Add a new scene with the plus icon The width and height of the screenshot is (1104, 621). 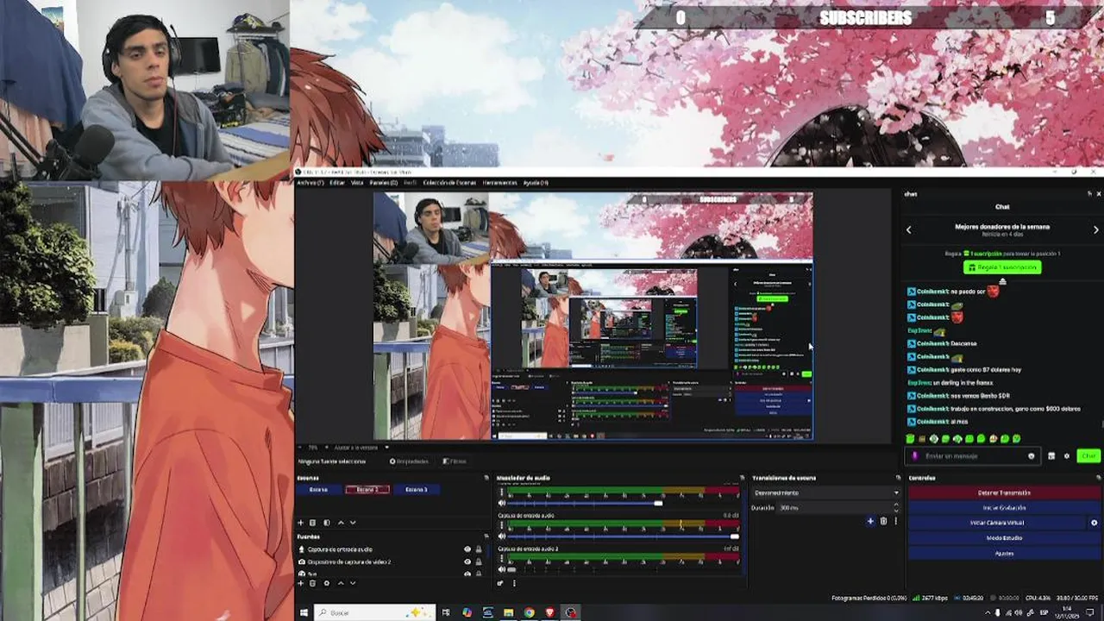coord(300,523)
